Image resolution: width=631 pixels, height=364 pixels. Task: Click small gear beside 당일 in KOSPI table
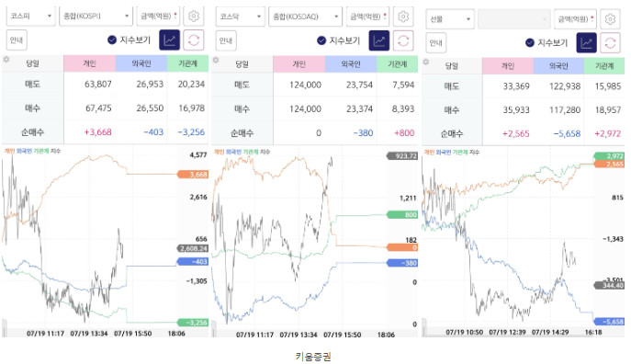click(6, 60)
